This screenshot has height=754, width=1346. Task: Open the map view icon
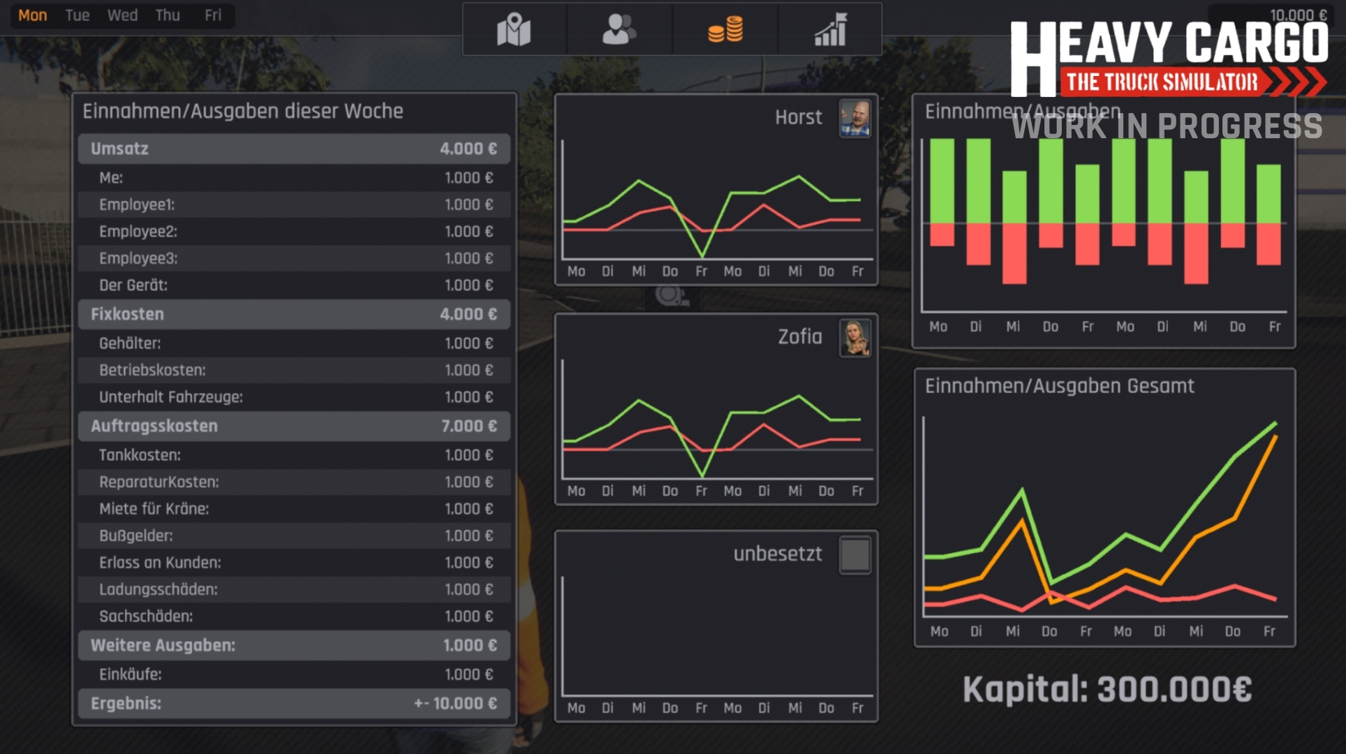coord(514,30)
